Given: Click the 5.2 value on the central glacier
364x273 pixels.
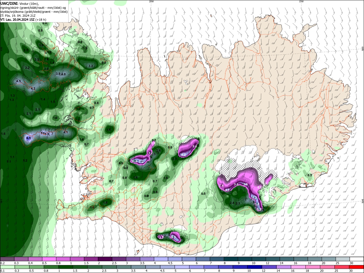Looking at the screenshot, I should [x=183, y=155].
